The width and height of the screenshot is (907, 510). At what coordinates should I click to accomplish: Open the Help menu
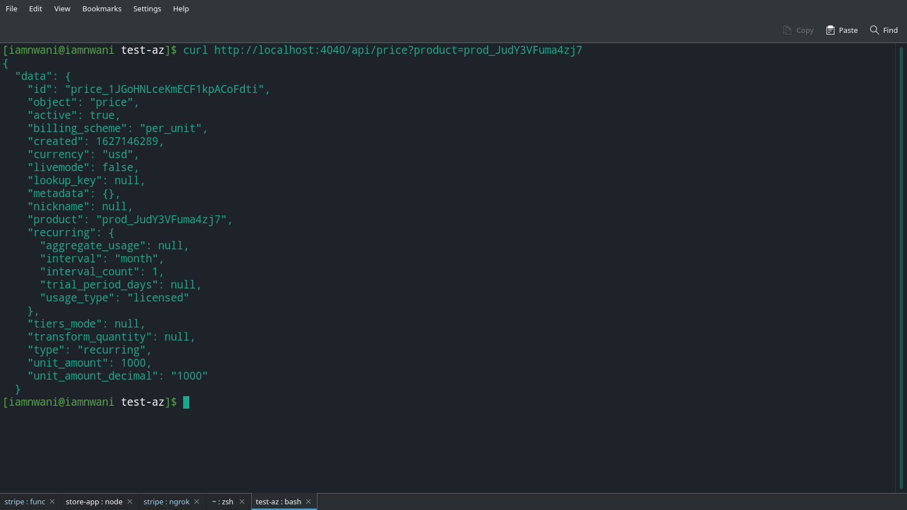pyautogui.click(x=181, y=8)
